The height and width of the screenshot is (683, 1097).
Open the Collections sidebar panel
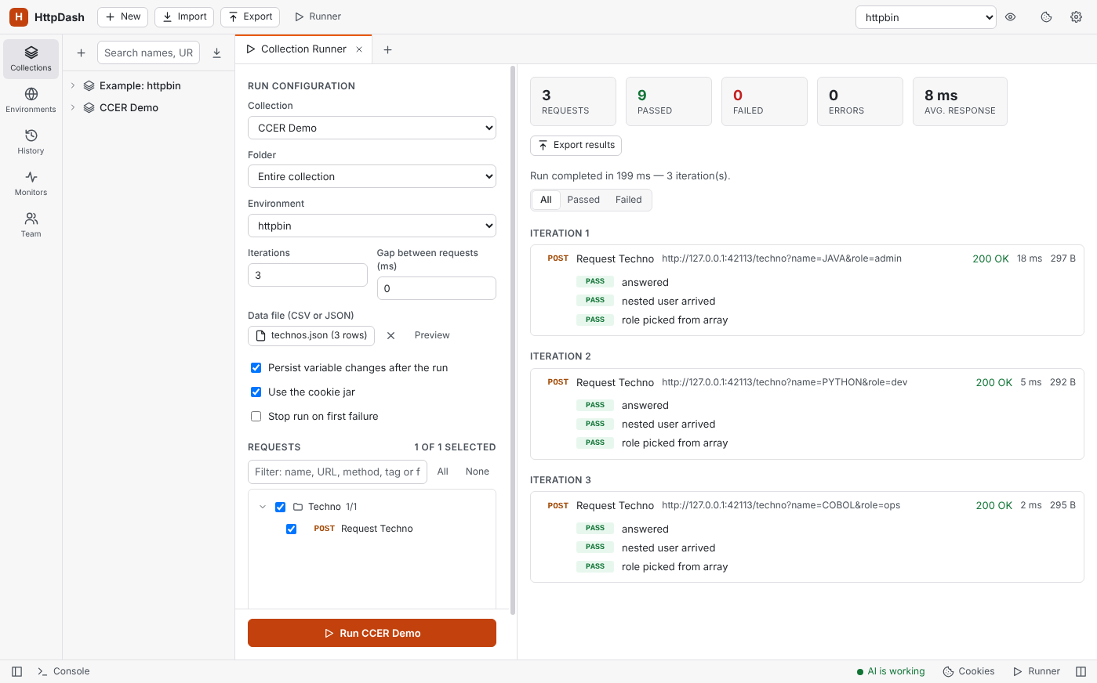click(x=31, y=59)
